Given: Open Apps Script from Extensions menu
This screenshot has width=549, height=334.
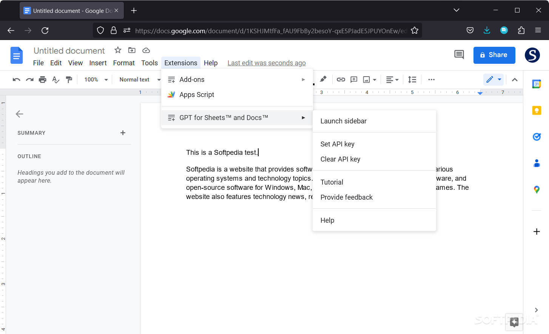Looking at the screenshot, I should click(237, 95).
